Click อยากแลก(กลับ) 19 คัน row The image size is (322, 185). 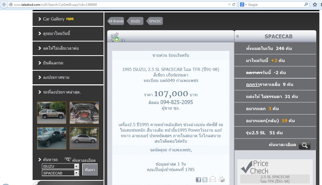tap(275, 121)
